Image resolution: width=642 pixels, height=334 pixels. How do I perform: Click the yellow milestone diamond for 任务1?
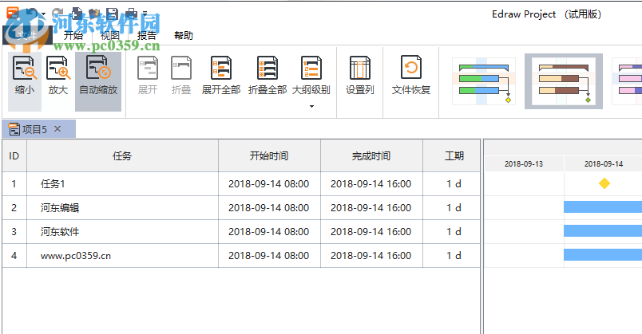(x=604, y=183)
